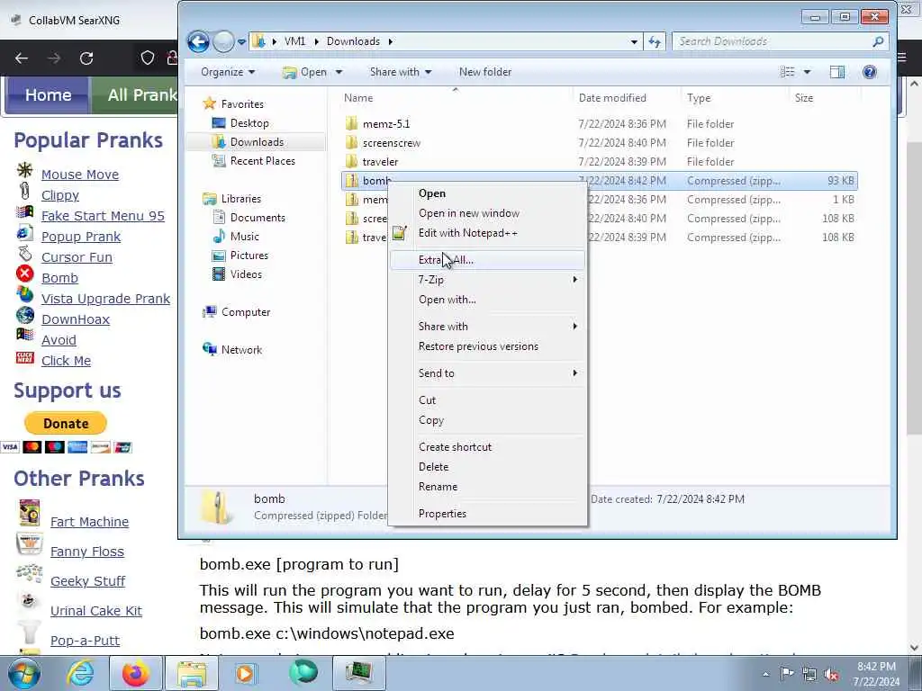Open the address bar history dropdown

[x=634, y=41]
